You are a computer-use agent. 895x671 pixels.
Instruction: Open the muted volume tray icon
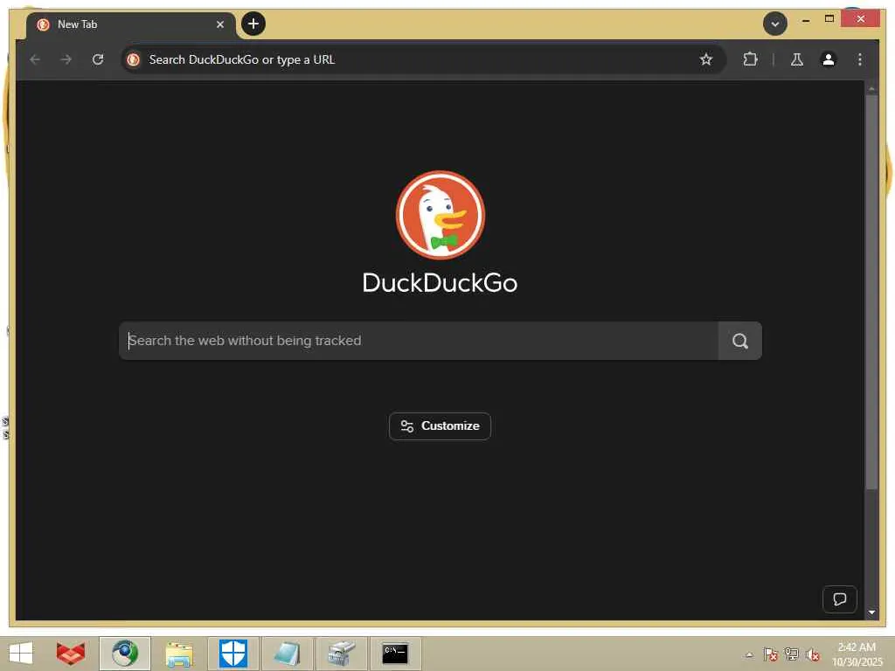coord(813,654)
